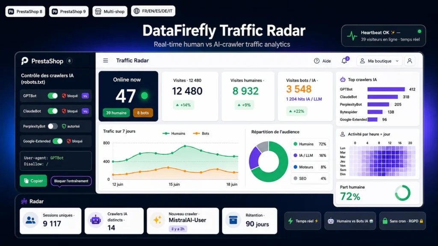Click the 8 bots badge

tap(143, 113)
